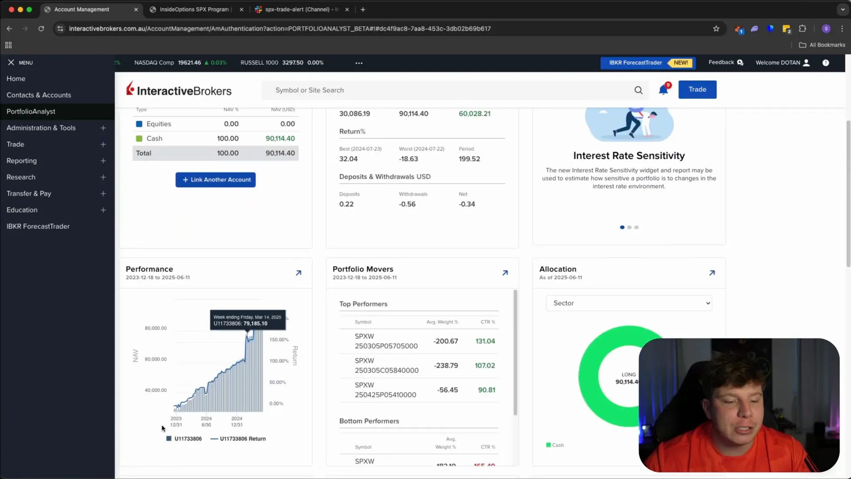The image size is (851, 479).
Task: Reload the page
Action: coord(41,28)
